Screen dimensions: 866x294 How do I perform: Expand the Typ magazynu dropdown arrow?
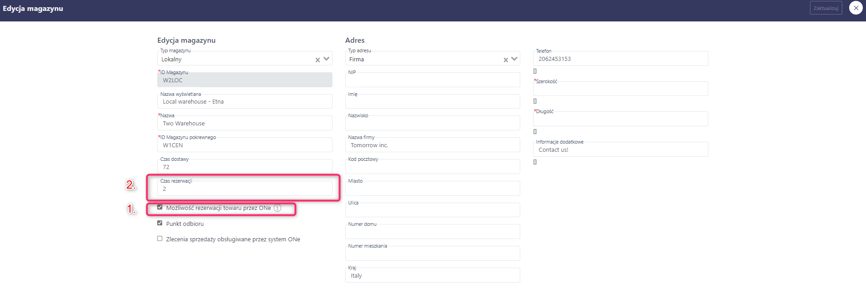(327, 59)
